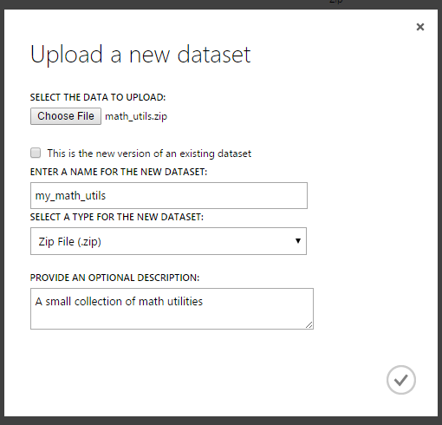Click the 'This is the new version' label text
Viewport: 442px width, 425px height.
point(149,154)
